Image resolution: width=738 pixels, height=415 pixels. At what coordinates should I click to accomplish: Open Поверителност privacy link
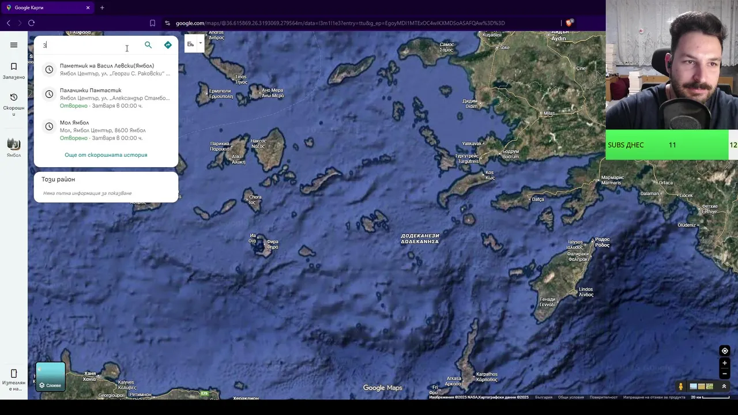603,397
